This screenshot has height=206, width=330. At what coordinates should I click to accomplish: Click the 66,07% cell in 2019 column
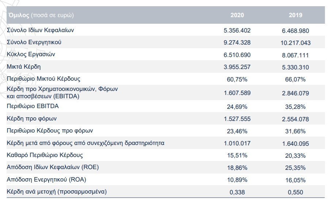(x=295, y=80)
